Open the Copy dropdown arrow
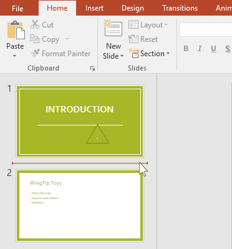This screenshot has height=249, width=232. click(x=67, y=39)
